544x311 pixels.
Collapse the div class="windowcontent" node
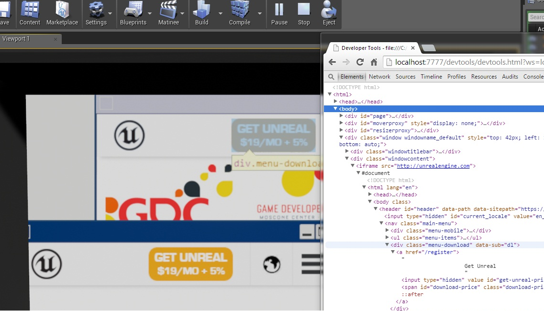pos(347,159)
